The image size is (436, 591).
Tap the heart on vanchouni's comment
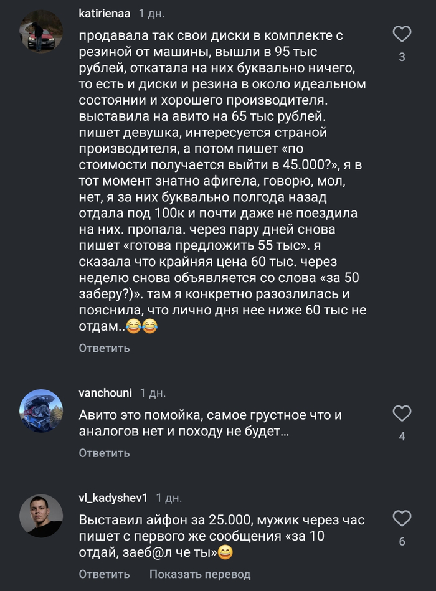point(402,413)
